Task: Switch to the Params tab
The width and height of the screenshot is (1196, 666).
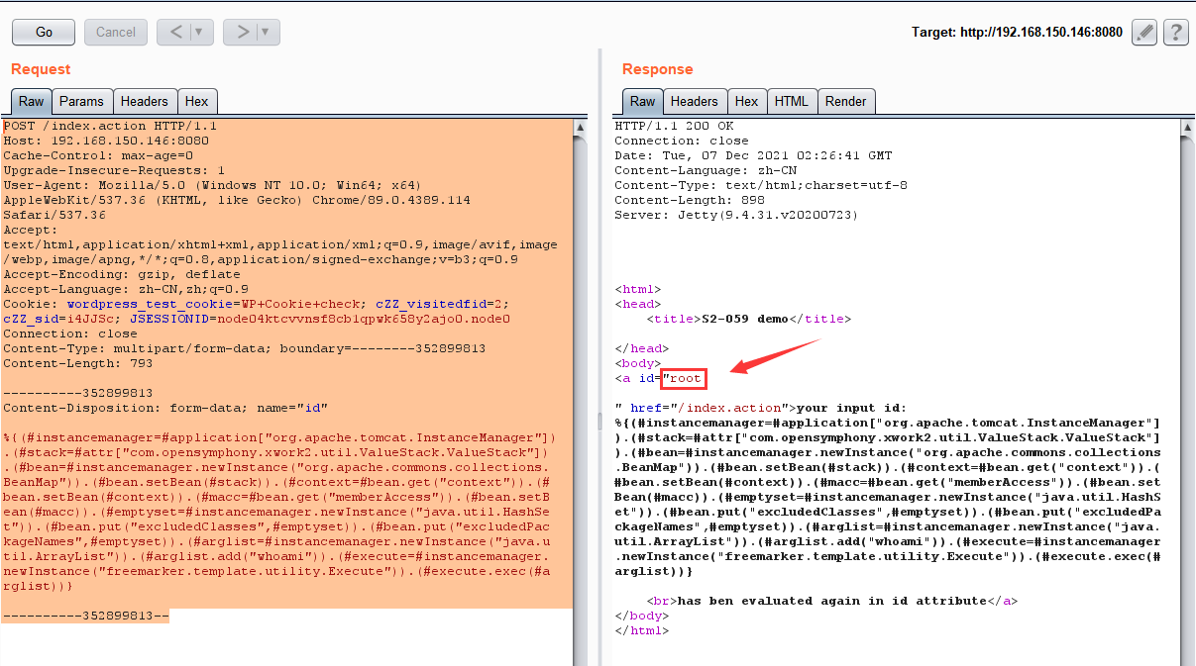Action: [81, 101]
